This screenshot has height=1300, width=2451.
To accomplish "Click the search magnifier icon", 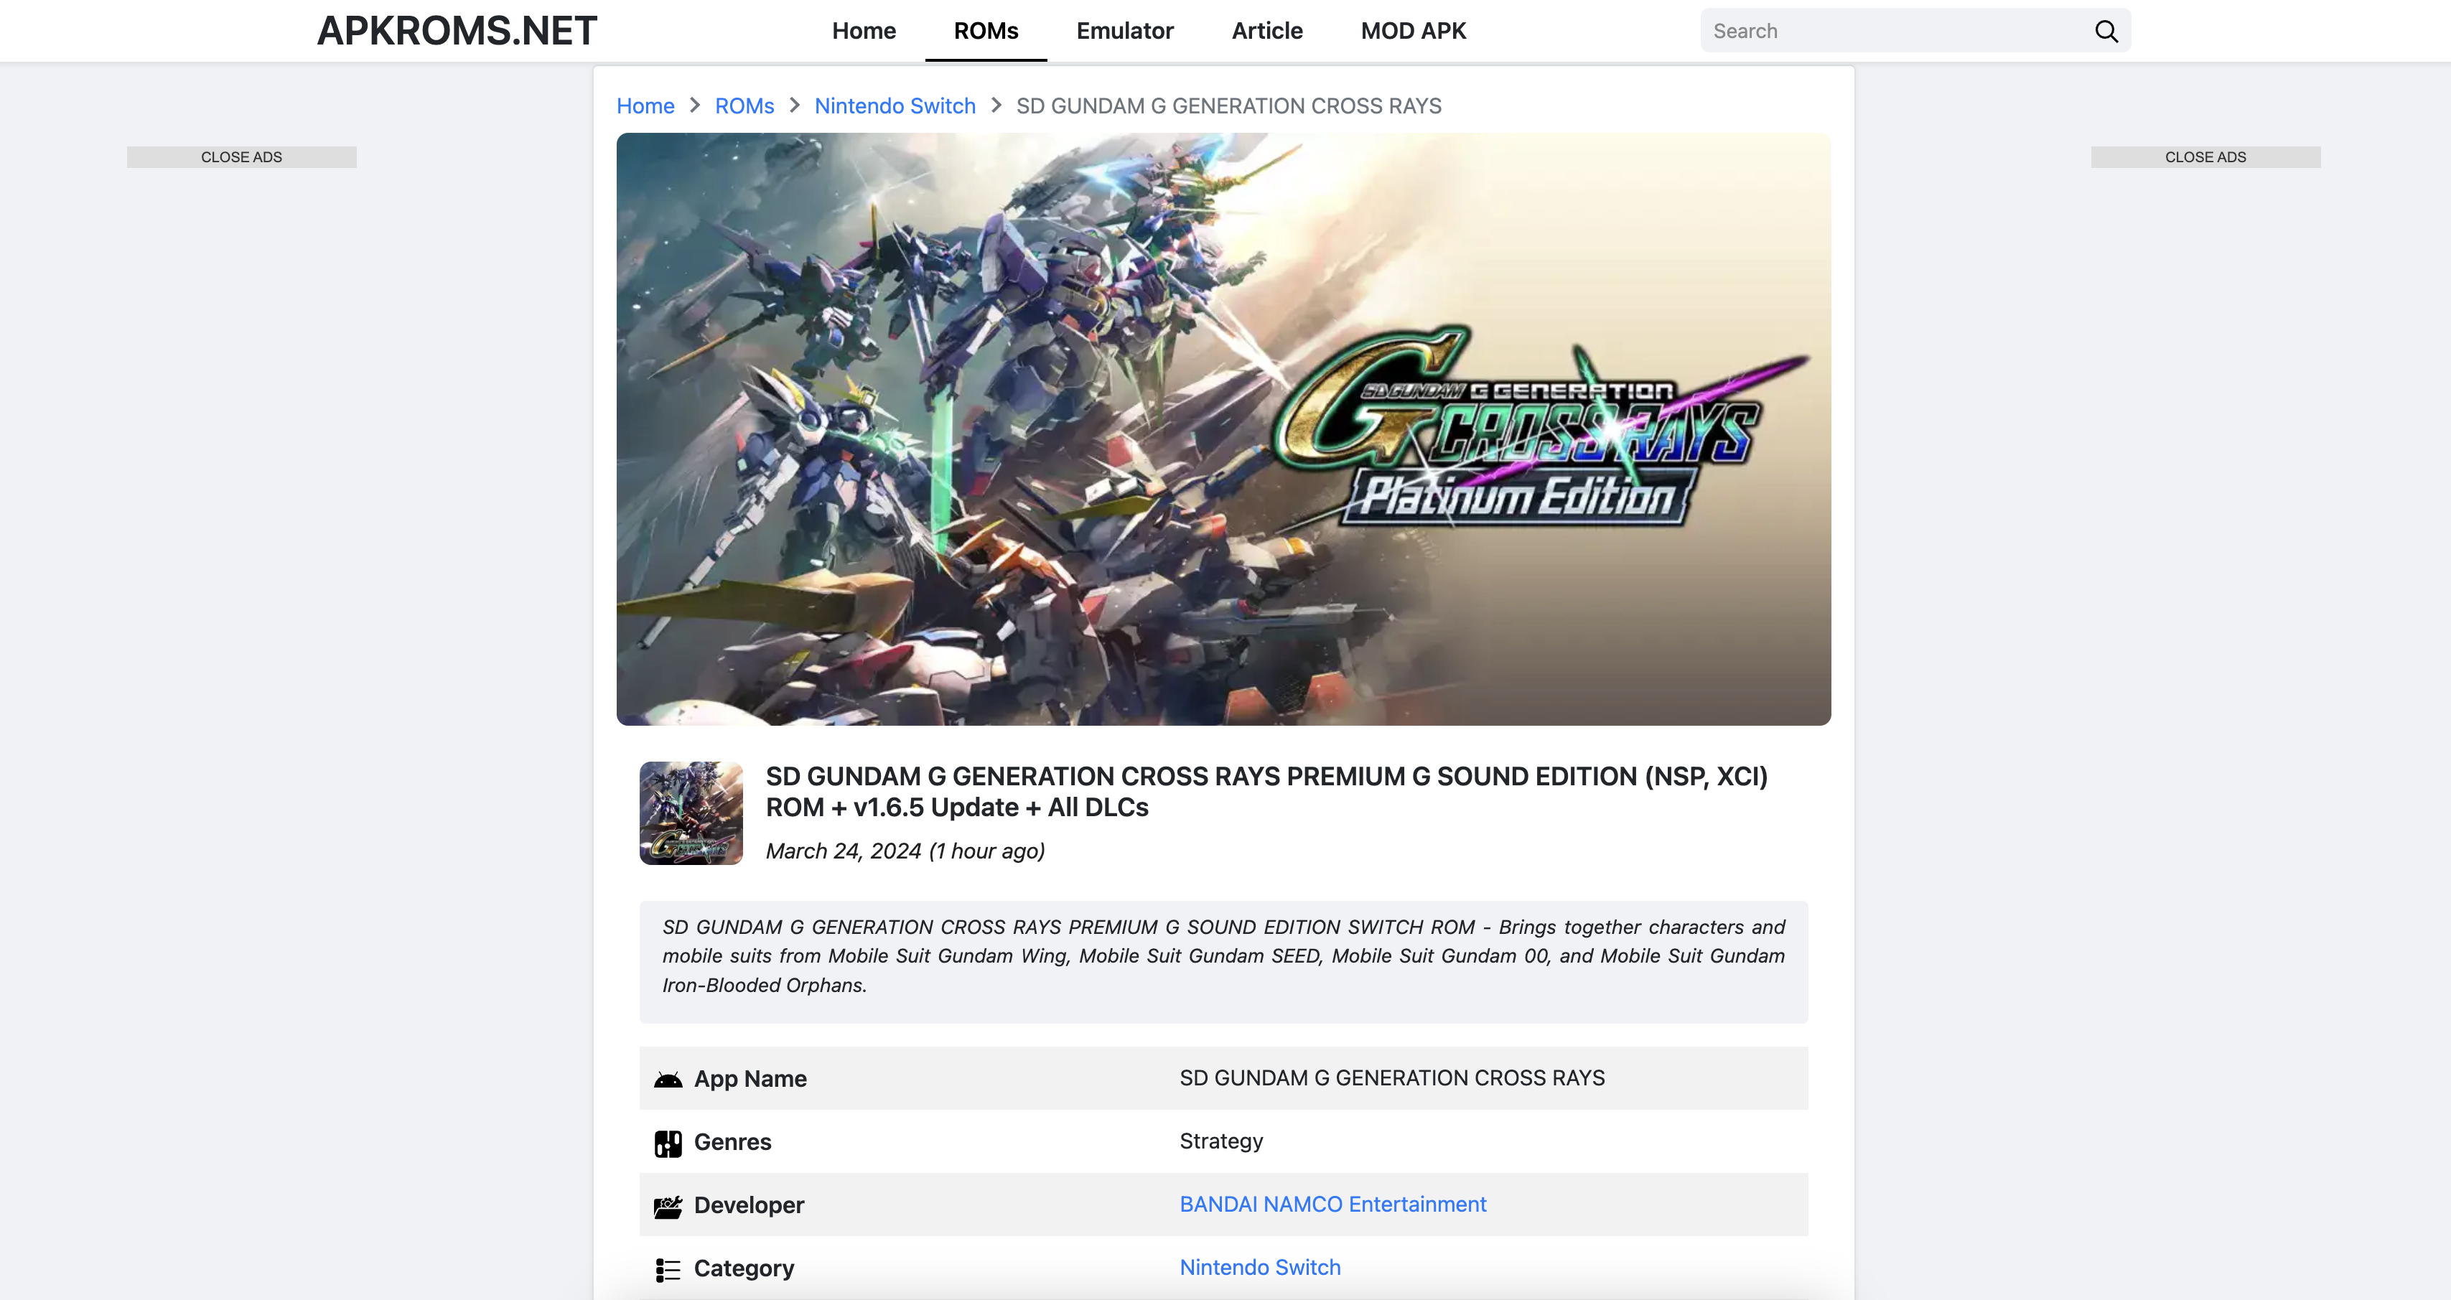I will pos(2106,32).
